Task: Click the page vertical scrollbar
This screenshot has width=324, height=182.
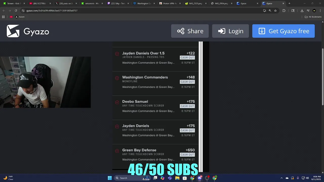Action: click(322, 77)
